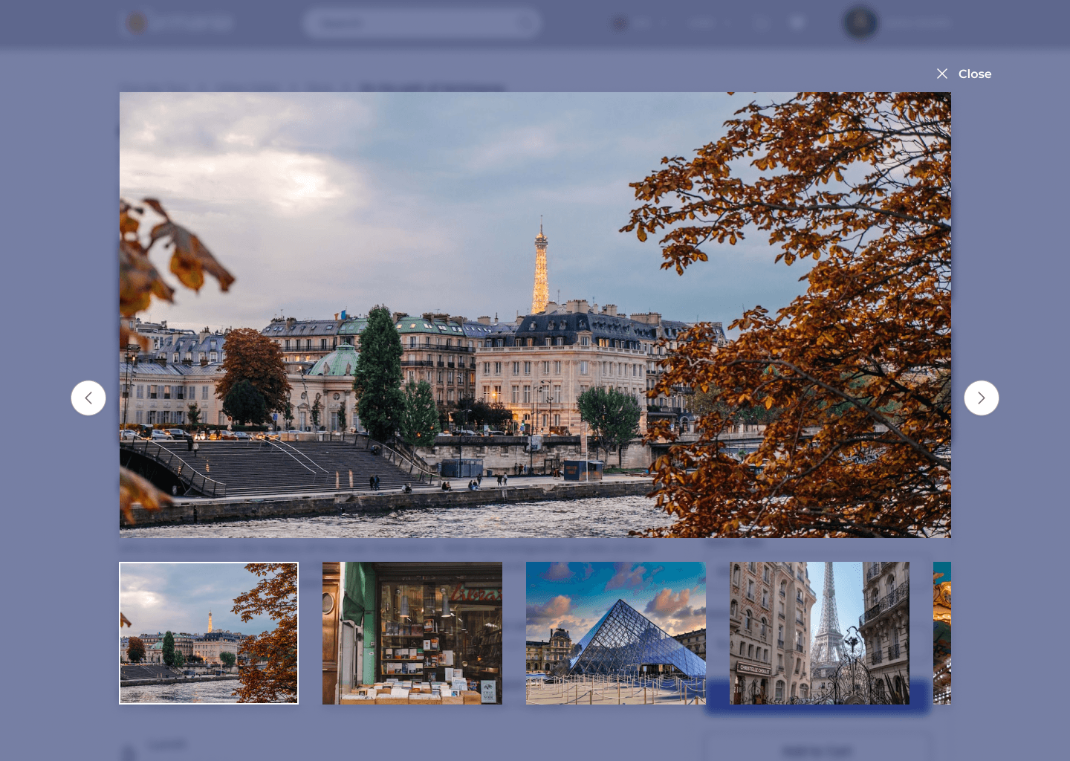Image resolution: width=1070 pixels, height=761 pixels.
Task: Open the bookshop storefront thumbnail
Action: tap(412, 633)
